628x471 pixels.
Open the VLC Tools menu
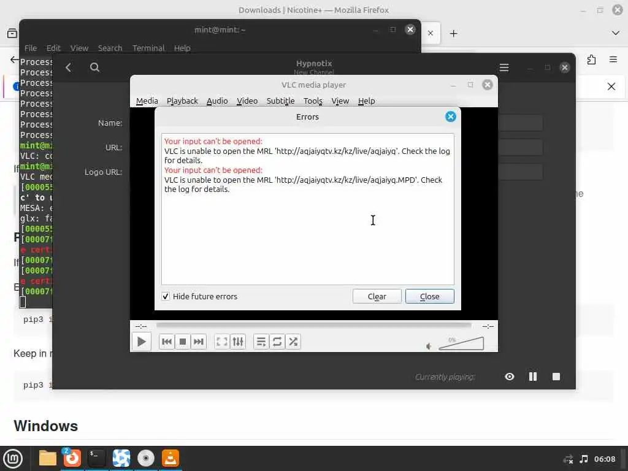click(x=313, y=101)
